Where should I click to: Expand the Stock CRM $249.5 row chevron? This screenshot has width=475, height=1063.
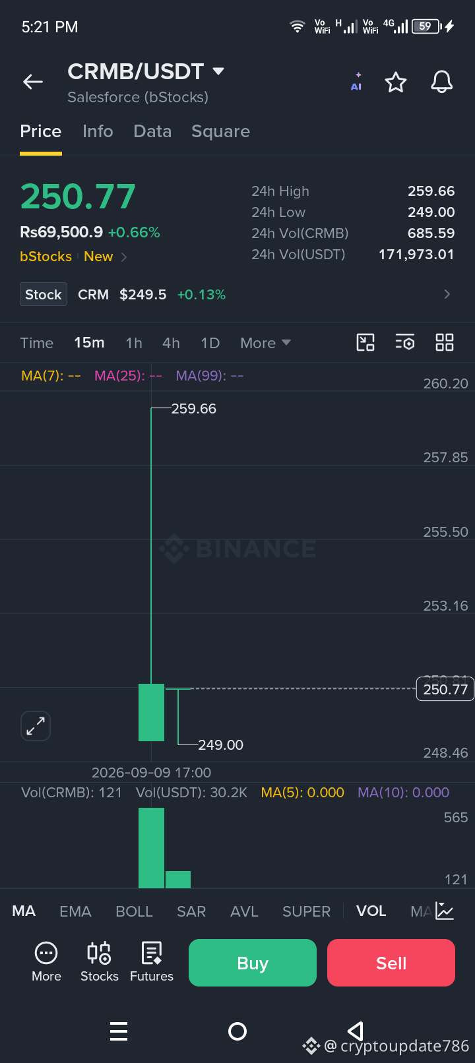click(x=447, y=294)
